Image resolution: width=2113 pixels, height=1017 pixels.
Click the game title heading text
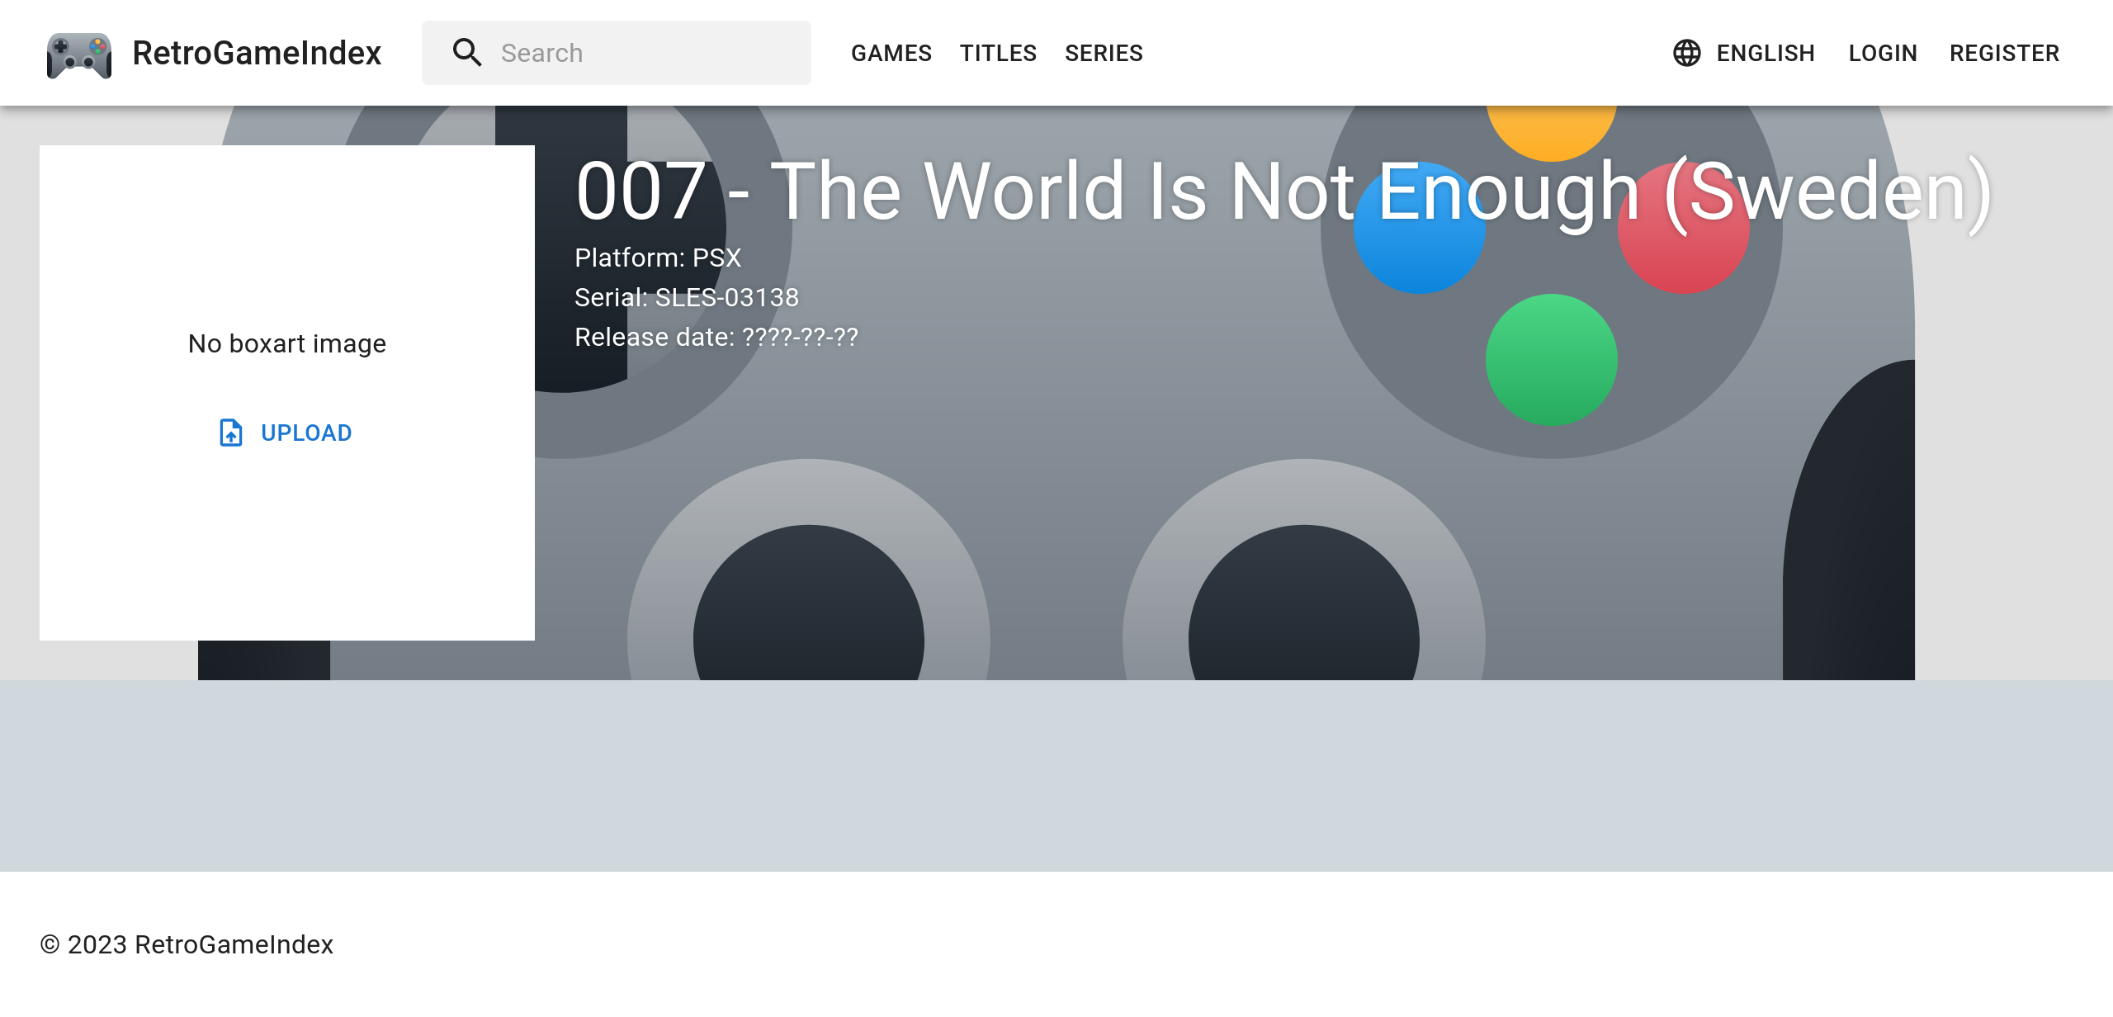point(1283,192)
